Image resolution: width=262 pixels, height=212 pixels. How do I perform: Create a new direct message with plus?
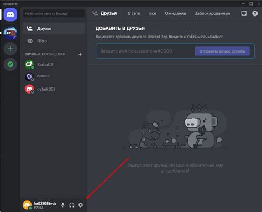click(80, 54)
